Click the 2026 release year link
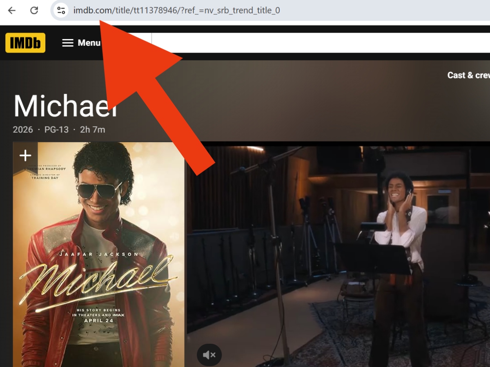Image resolution: width=490 pixels, height=367 pixels. (x=23, y=130)
